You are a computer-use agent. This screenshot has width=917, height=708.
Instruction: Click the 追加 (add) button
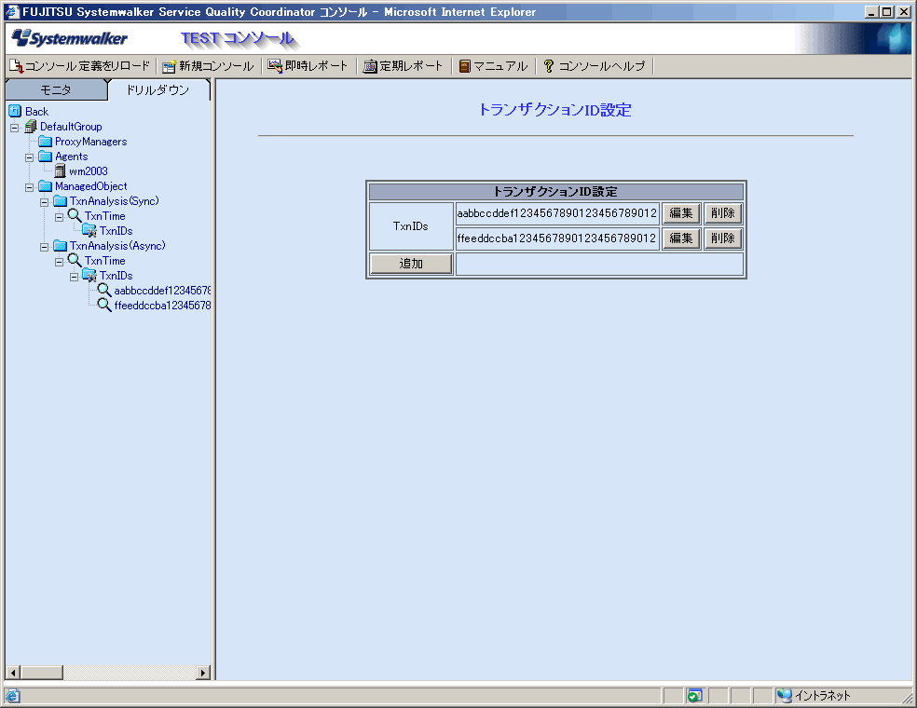tap(411, 264)
